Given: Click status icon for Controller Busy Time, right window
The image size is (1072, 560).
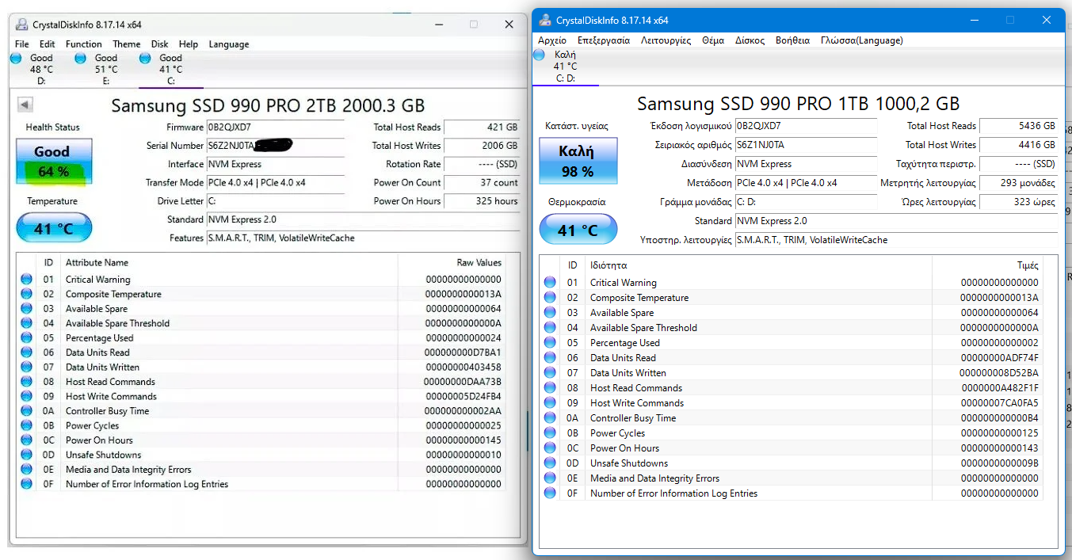Looking at the screenshot, I should pyautogui.click(x=550, y=418).
